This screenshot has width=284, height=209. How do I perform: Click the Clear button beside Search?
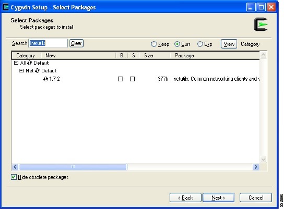point(76,43)
